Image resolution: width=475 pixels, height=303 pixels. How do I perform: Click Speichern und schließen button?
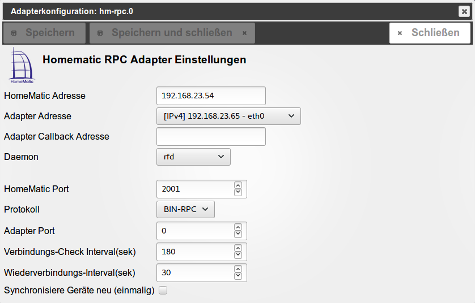click(x=172, y=33)
